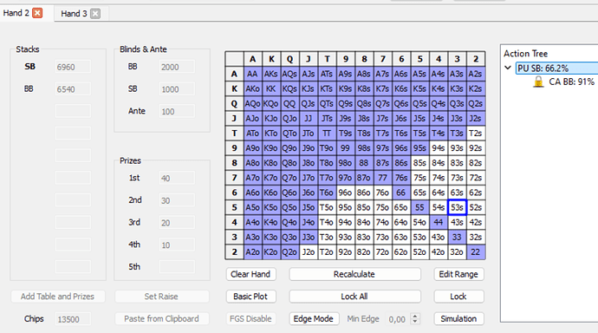Click the SB stack field showing 6960

coord(73,67)
